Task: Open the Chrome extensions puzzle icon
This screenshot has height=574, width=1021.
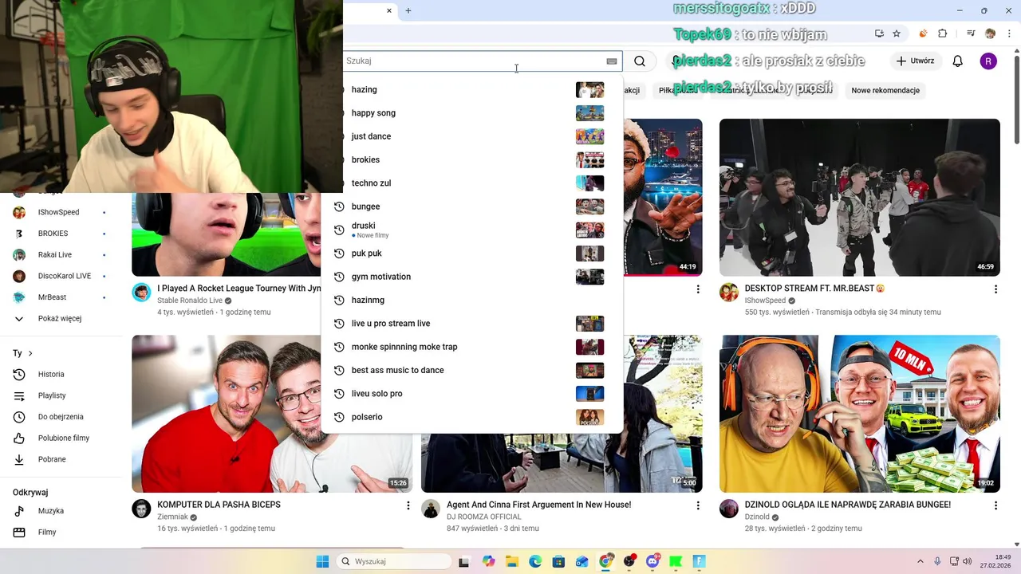Action: tap(943, 33)
